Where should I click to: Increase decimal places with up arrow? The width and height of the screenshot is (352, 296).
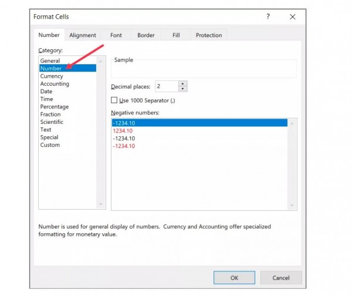click(x=182, y=83)
